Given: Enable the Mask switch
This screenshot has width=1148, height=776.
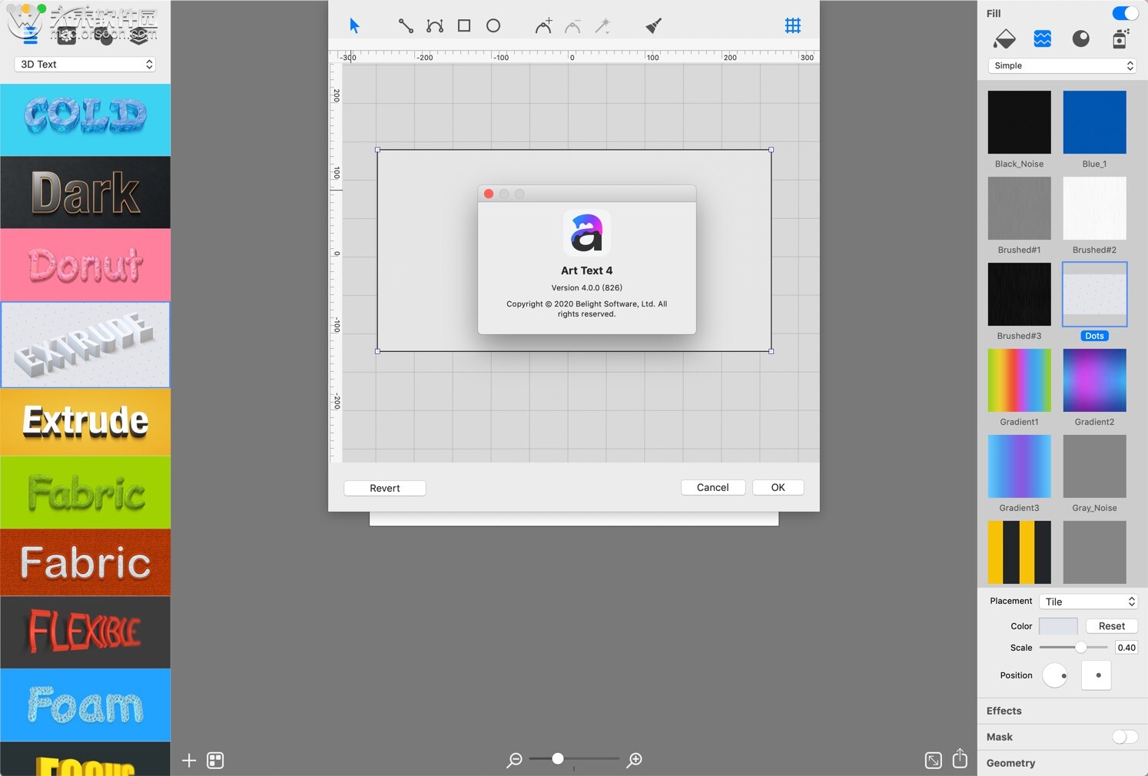Looking at the screenshot, I should pos(1125,737).
